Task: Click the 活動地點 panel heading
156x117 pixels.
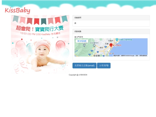Action: coord(111,31)
